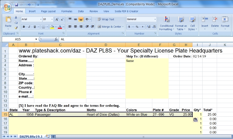Click the Borders icon
This screenshot has height=139, width=233.
(43, 27)
